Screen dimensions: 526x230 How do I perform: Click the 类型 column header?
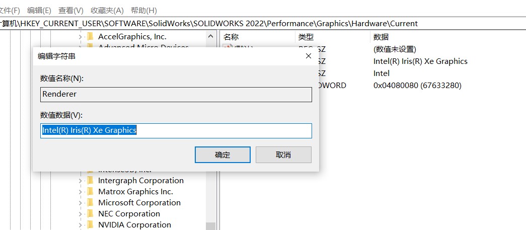click(306, 37)
